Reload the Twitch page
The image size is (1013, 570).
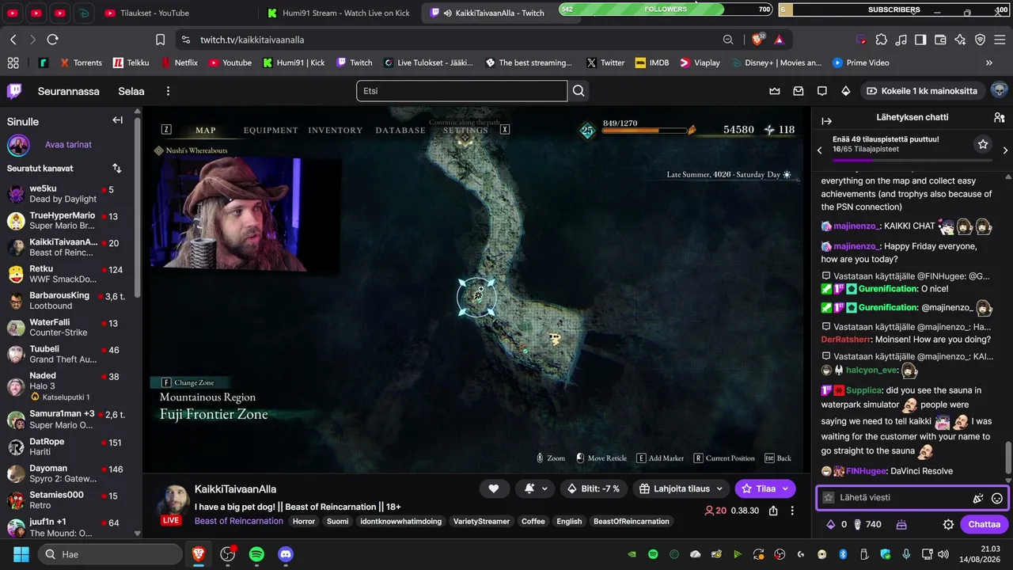coord(53,40)
